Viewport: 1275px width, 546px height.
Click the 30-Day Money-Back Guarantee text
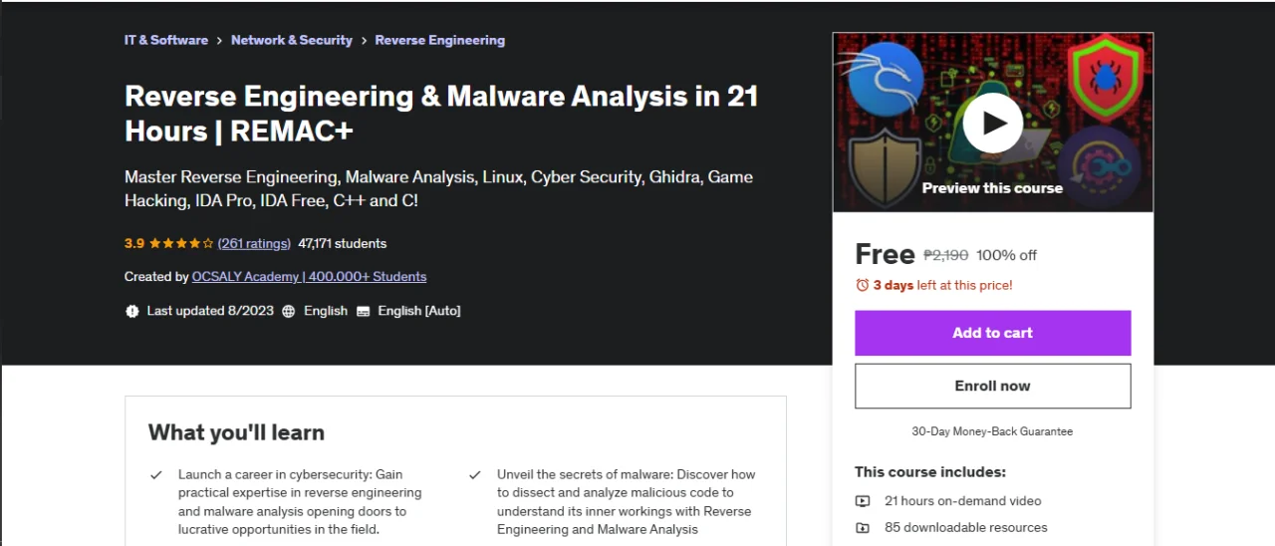[x=992, y=431]
